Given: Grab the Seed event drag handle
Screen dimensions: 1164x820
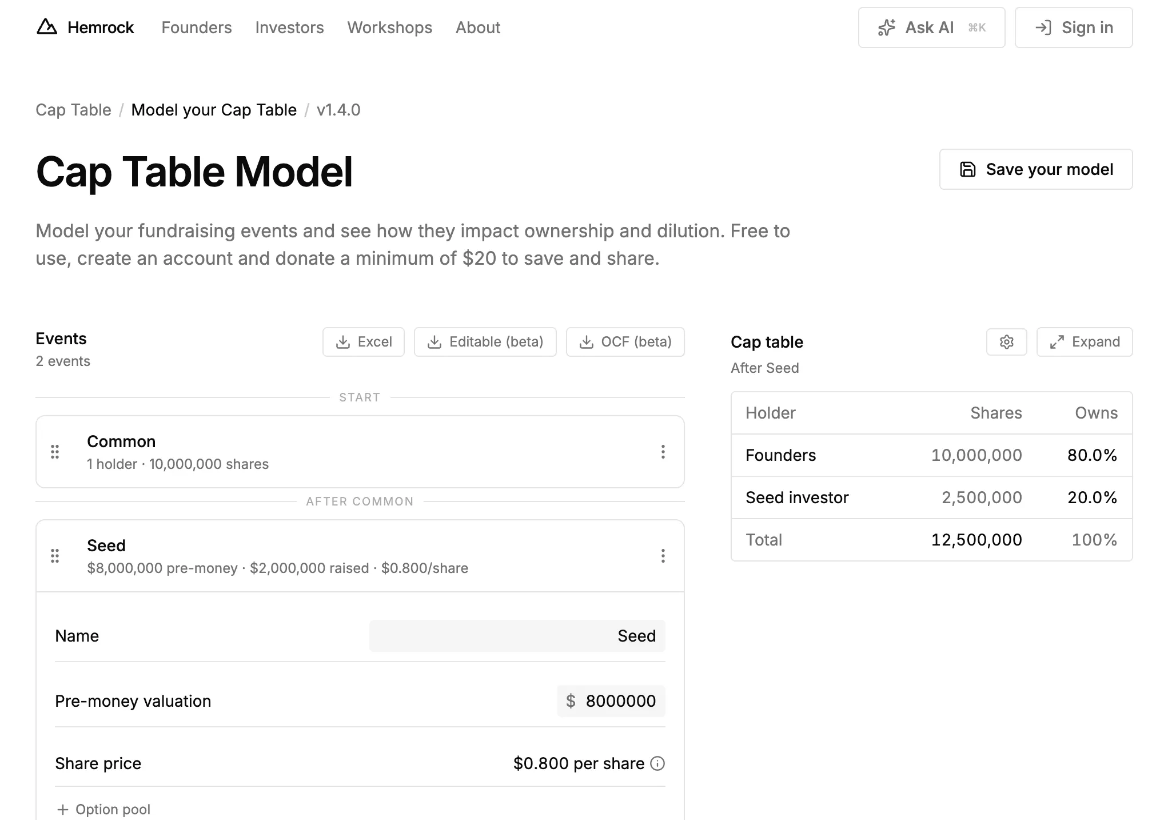Looking at the screenshot, I should (x=55, y=556).
